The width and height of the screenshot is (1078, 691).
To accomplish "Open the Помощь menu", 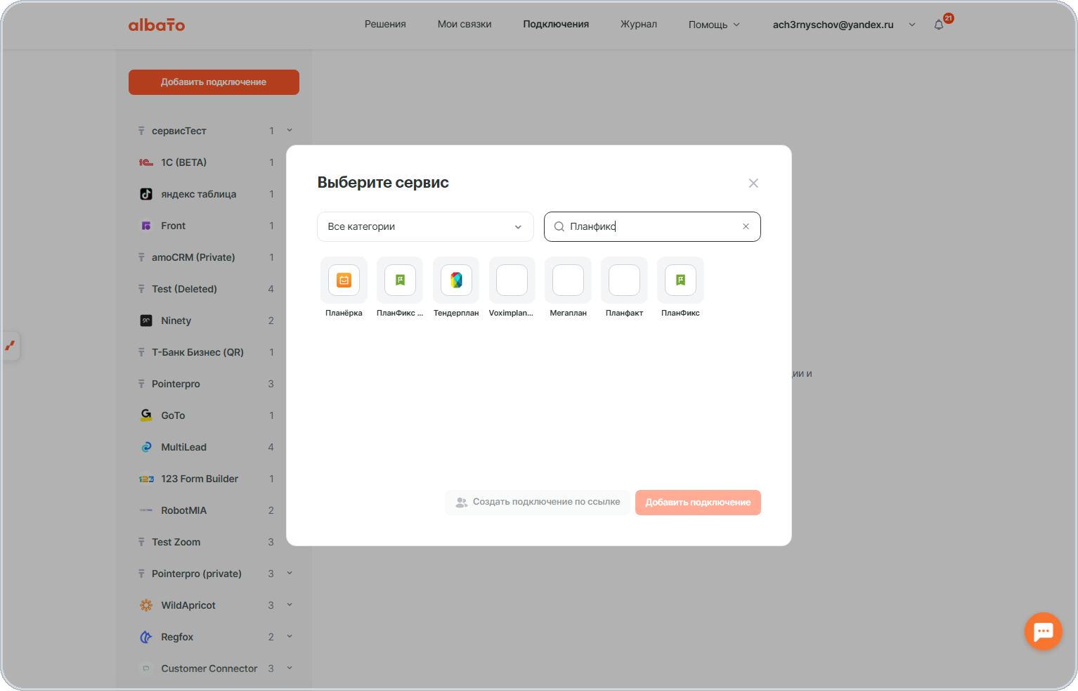I will point(714,24).
